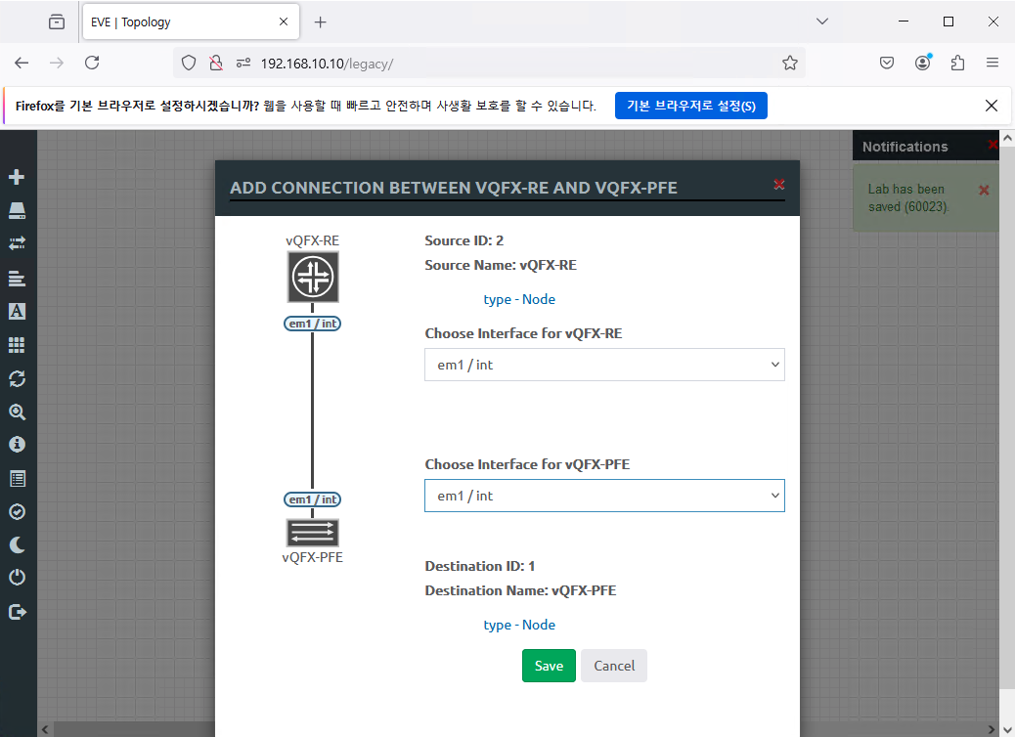The height and width of the screenshot is (737, 1015).
Task: Click the zoom magnifier sidebar icon
Action: click(17, 412)
